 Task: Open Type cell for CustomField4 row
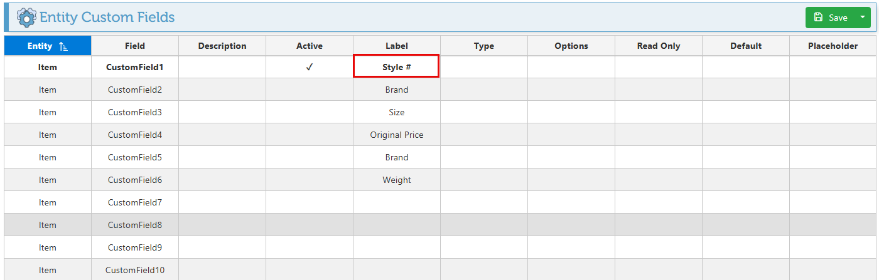coord(483,135)
